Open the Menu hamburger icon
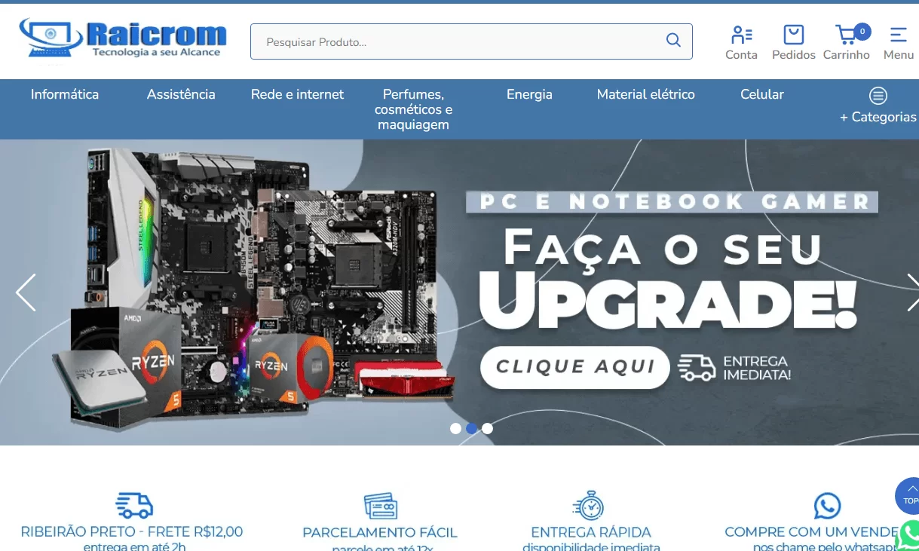The image size is (919, 551). point(899,35)
